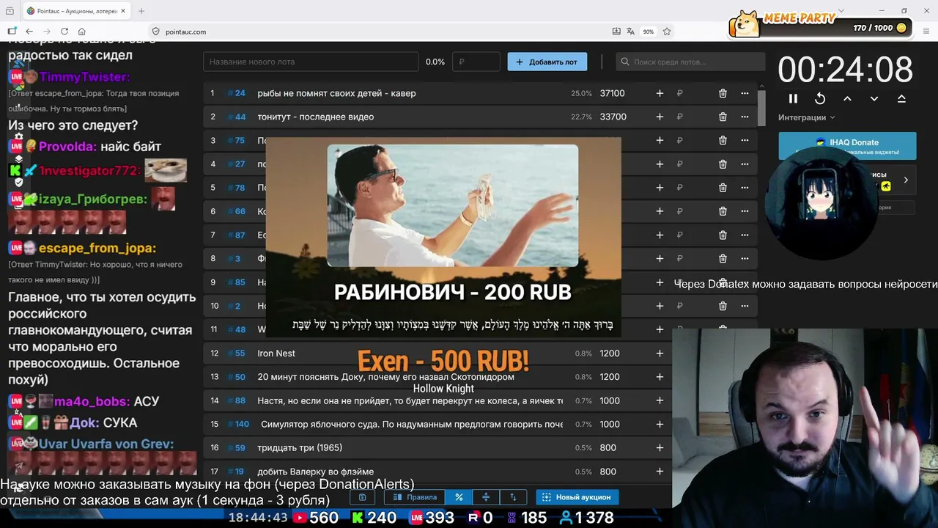Click the plus for Iron Nest lot
938x528 pixels.
[x=660, y=353]
